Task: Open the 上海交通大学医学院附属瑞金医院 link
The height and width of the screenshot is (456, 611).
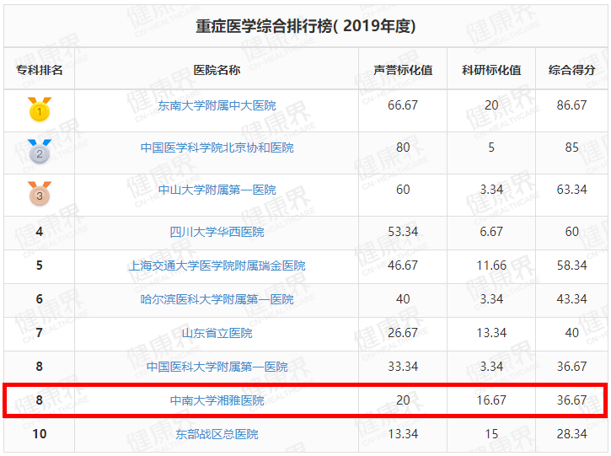Action: tap(217, 266)
